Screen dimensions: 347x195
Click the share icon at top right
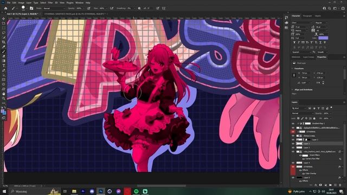343,8
